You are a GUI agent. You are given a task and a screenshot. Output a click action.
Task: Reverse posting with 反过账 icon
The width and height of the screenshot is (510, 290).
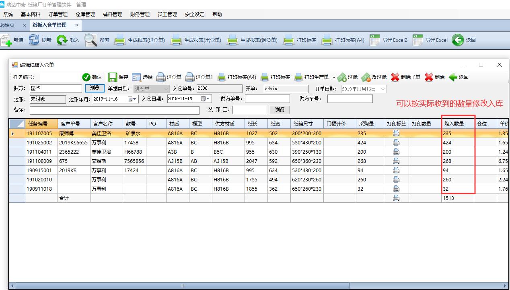tap(366, 77)
